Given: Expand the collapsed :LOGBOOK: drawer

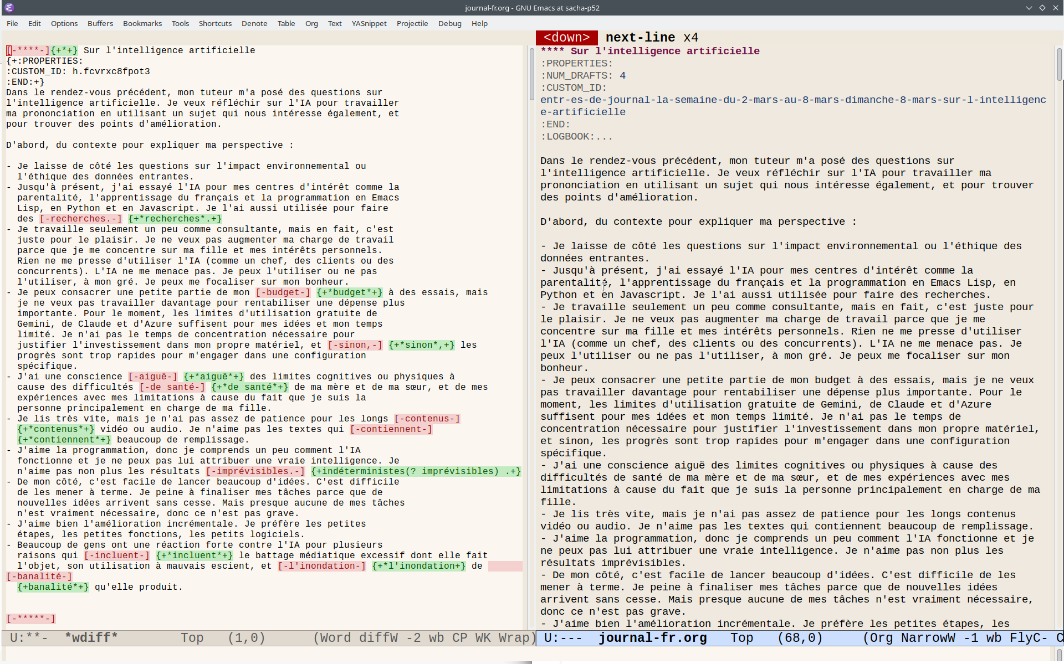Looking at the screenshot, I should [x=576, y=137].
